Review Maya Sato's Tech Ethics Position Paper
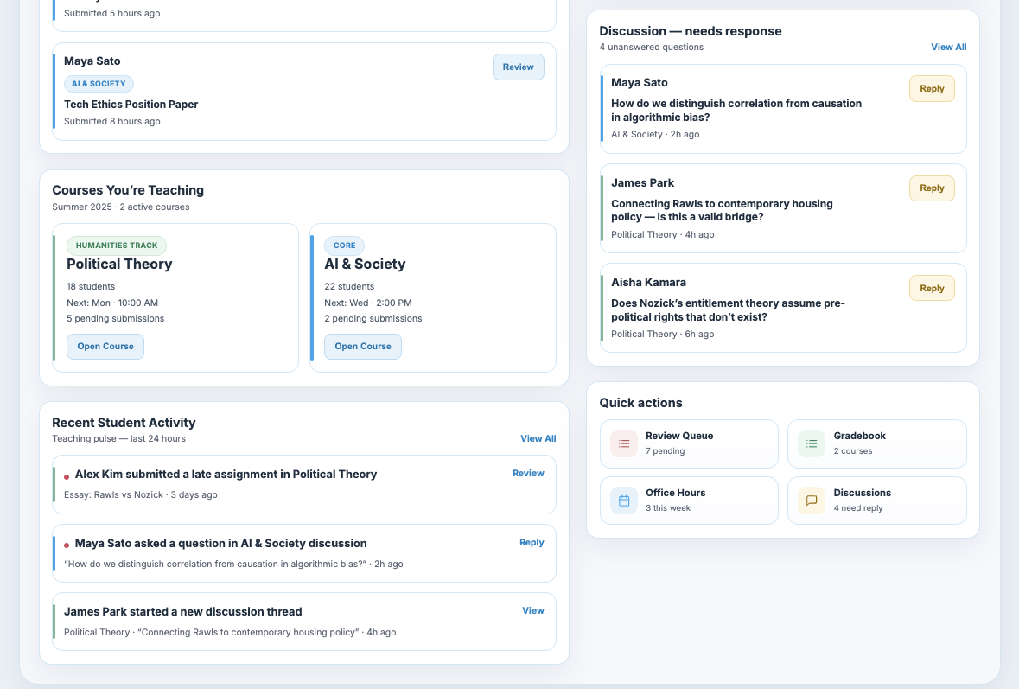1019x689 pixels. coord(518,67)
